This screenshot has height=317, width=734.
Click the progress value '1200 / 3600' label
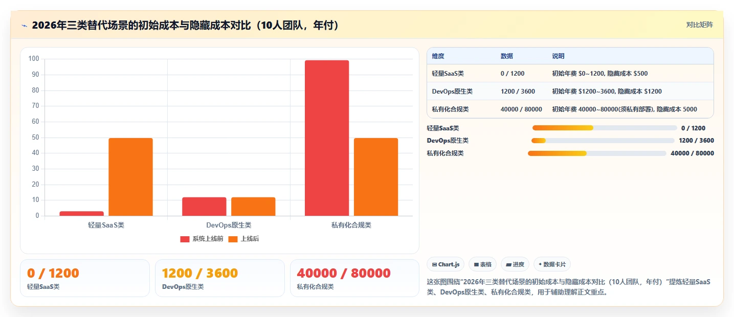click(x=697, y=141)
